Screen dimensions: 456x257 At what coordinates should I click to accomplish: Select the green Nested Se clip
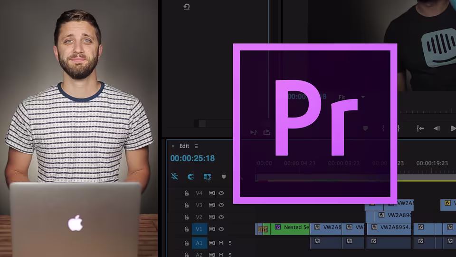click(290, 229)
